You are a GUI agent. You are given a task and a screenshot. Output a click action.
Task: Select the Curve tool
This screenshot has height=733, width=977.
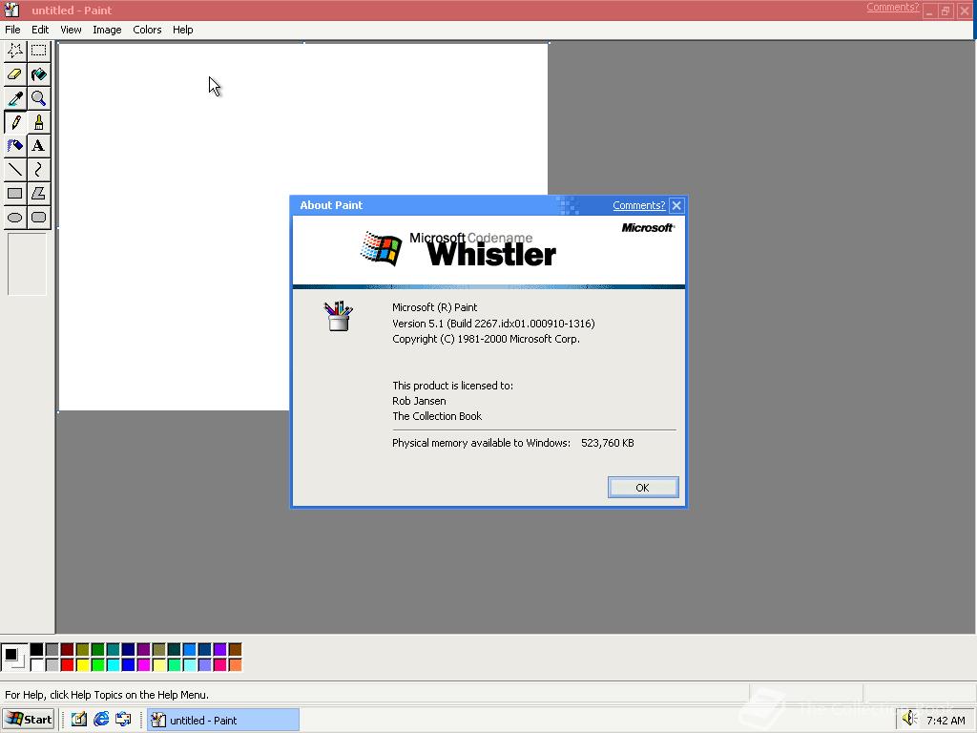(38, 170)
